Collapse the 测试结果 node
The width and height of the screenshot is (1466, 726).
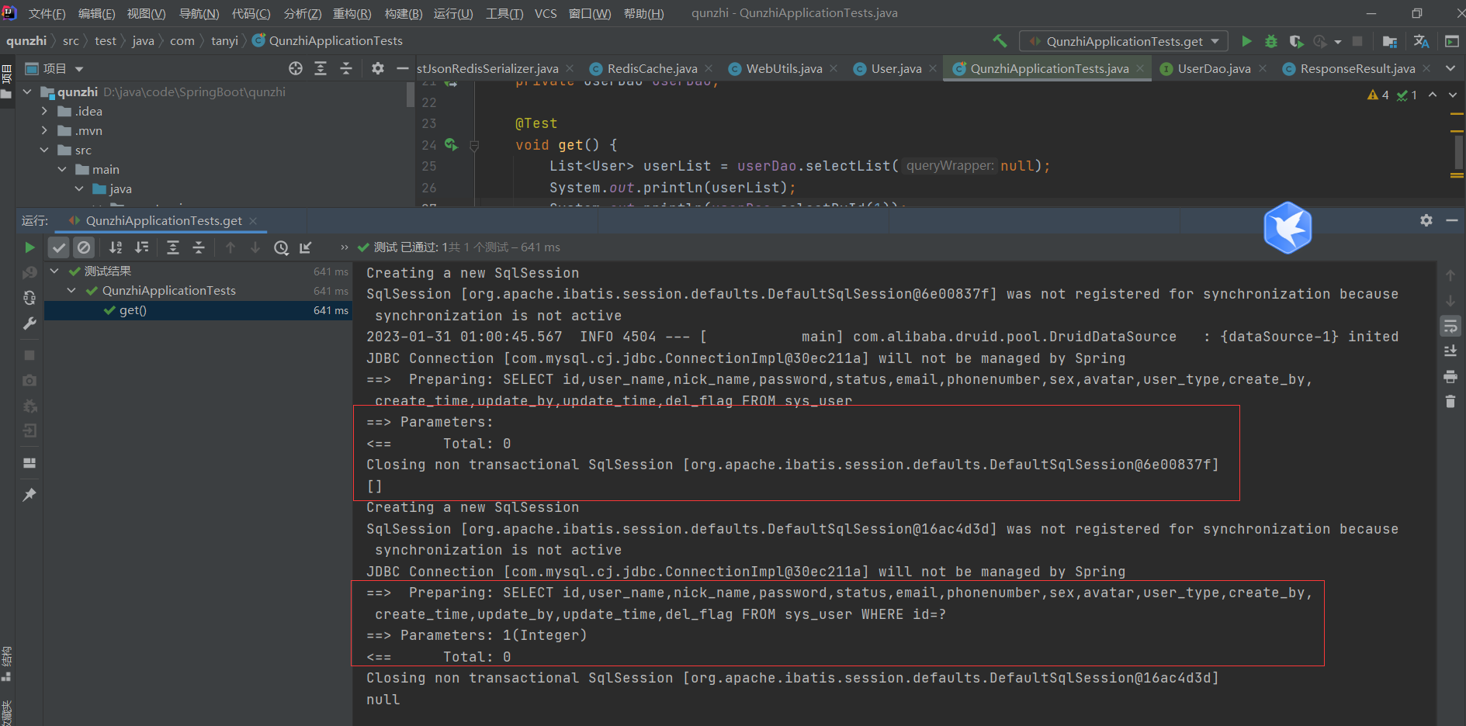tap(53, 271)
